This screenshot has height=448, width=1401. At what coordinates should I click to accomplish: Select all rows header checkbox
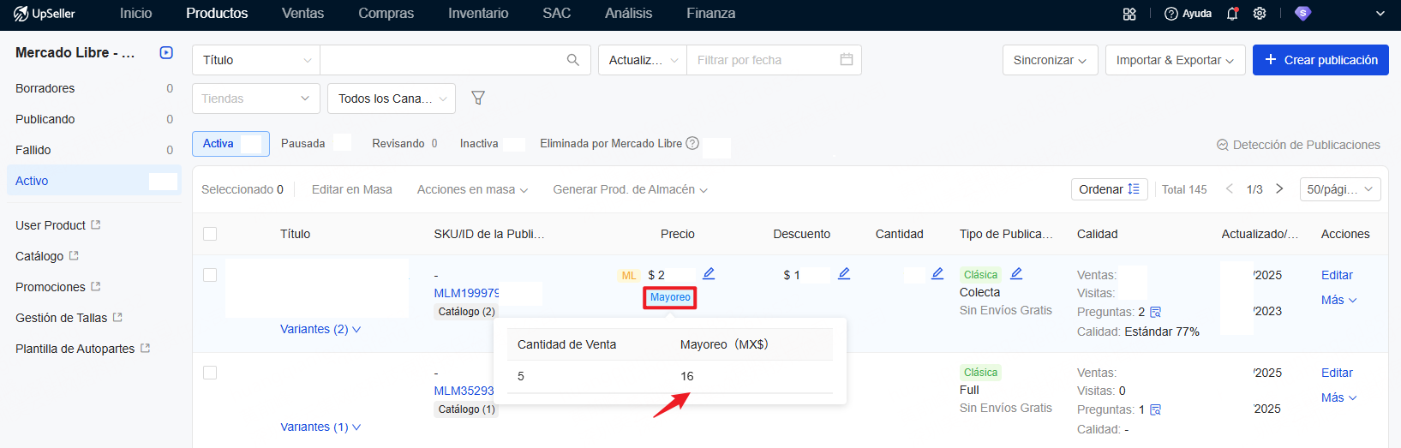point(210,234)
